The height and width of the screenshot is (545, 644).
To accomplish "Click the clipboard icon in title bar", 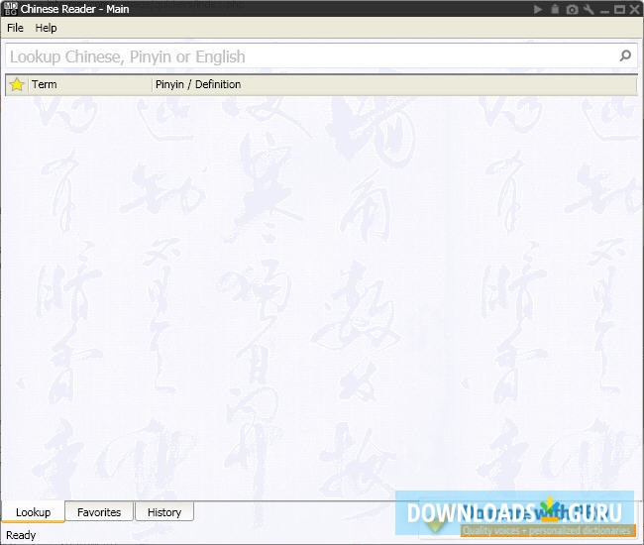I will (x=555, y=9).
